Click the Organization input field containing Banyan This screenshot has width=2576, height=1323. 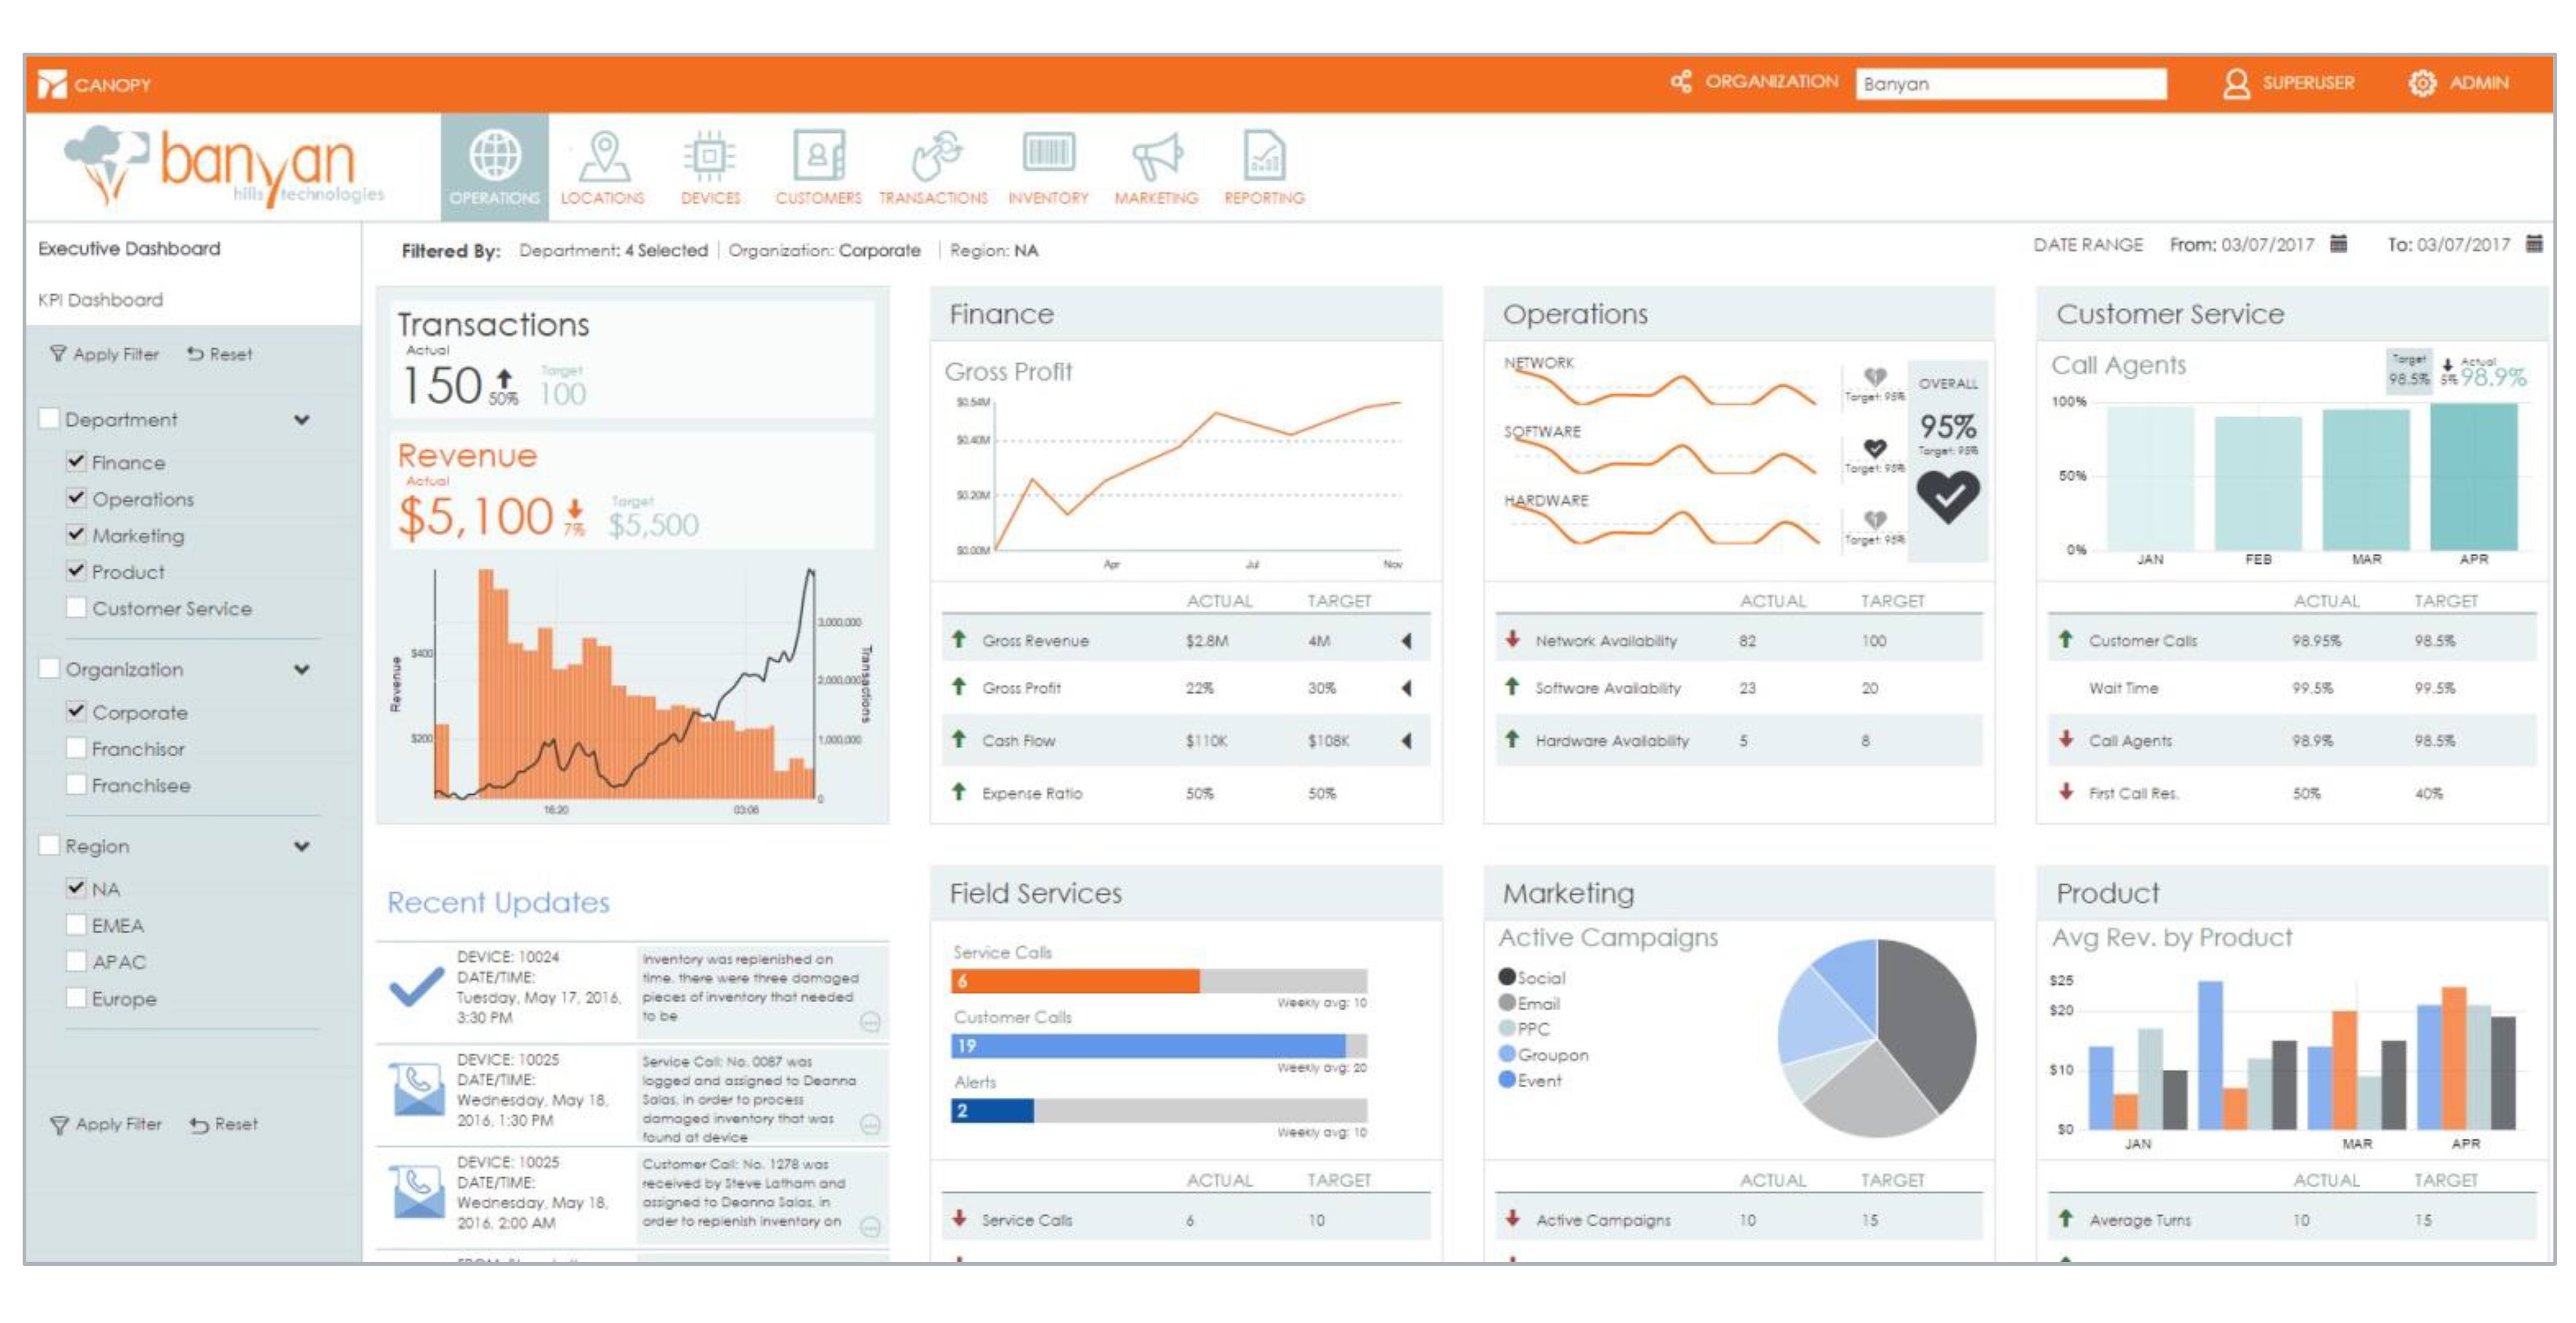(x=2011, y=84)
